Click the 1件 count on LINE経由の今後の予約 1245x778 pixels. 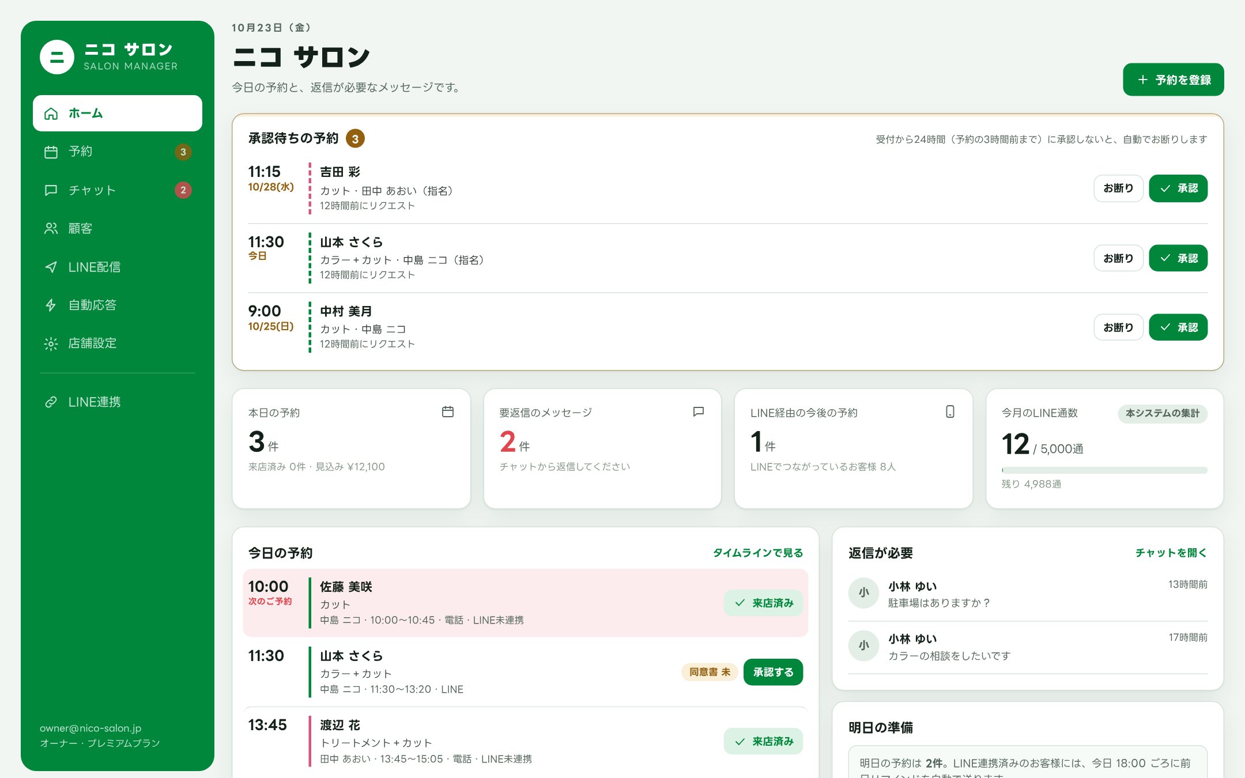point(763,442)
